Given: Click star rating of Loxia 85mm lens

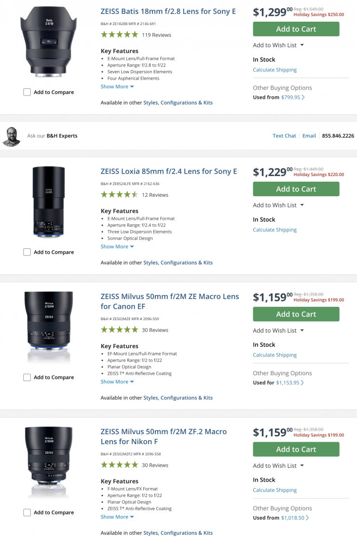Looking at the screenshot, I should pos(119,195).
